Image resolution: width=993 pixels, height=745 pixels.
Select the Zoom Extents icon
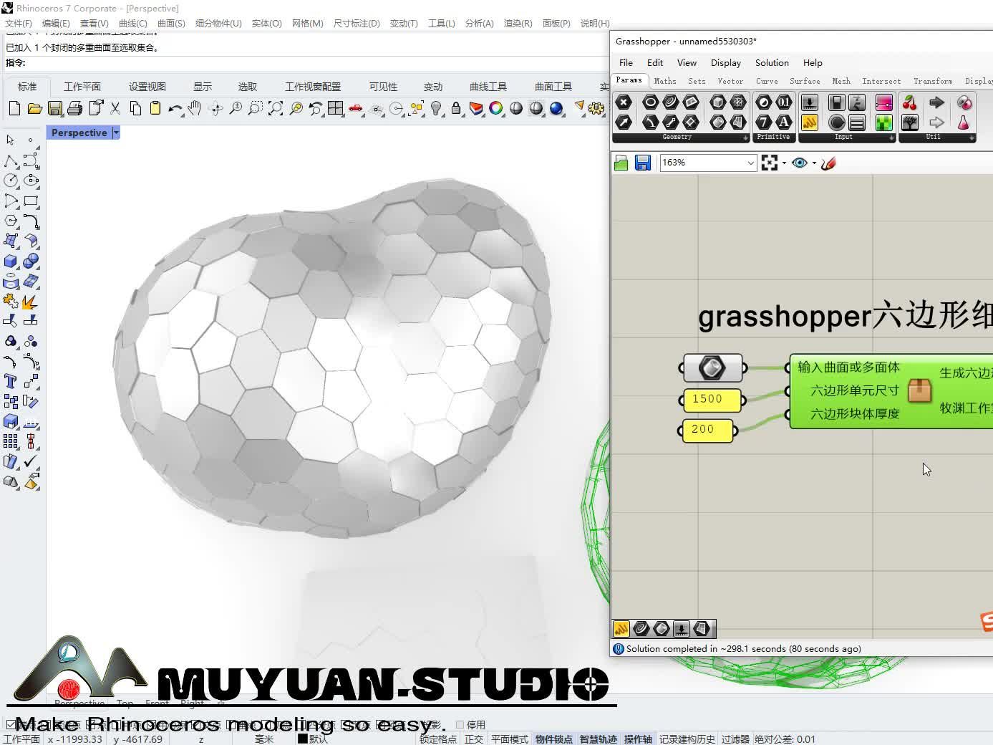tap(276, 109)
